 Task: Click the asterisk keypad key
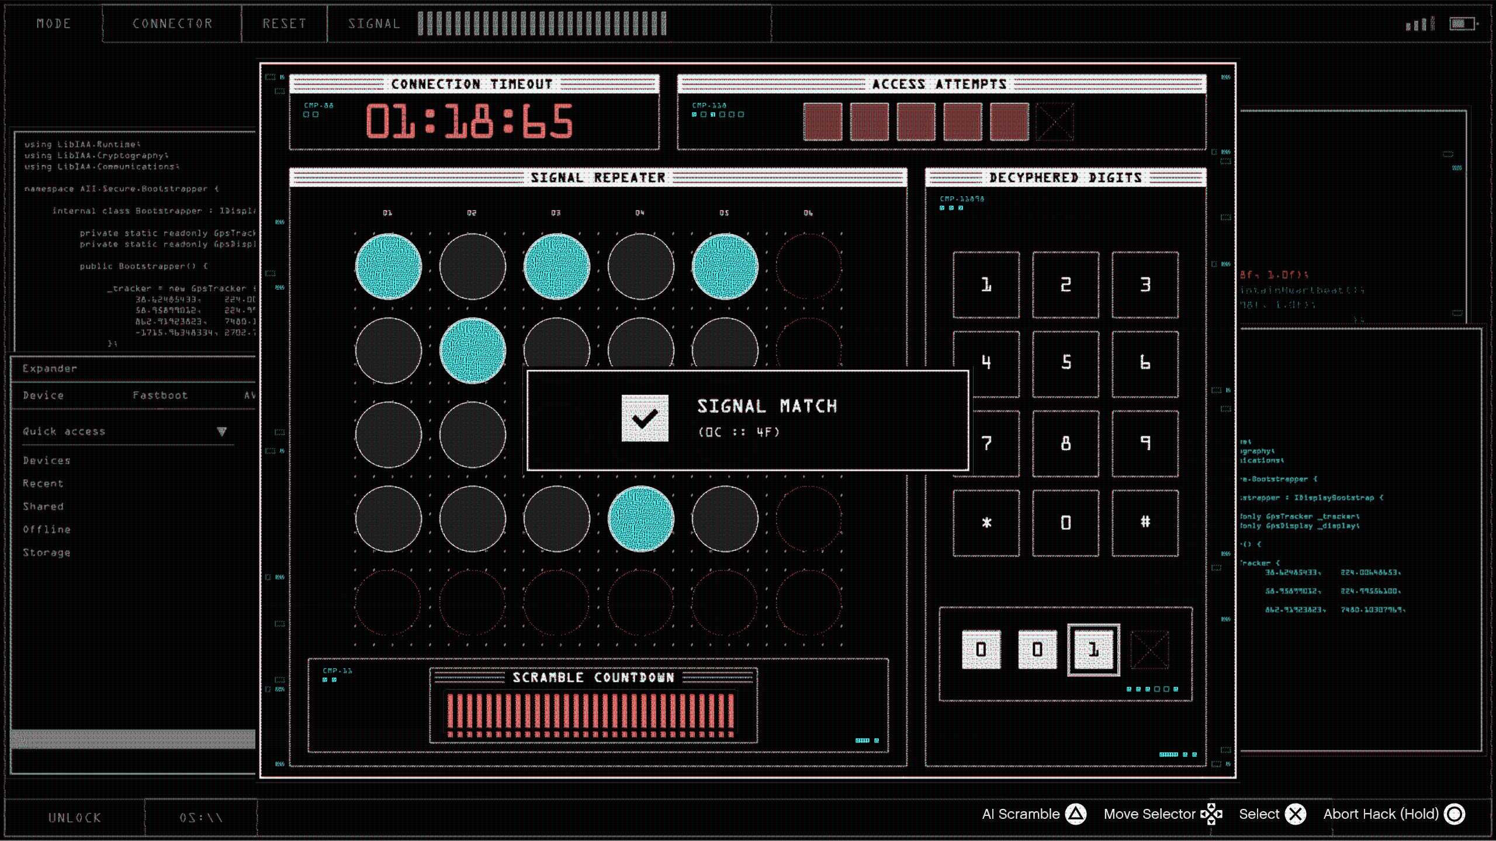tap(986, 523)
